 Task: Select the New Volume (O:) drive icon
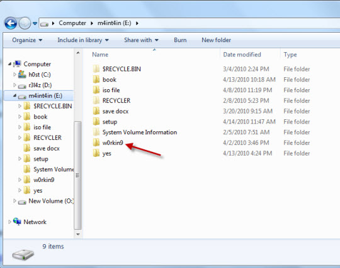click(x=22, y=201)
